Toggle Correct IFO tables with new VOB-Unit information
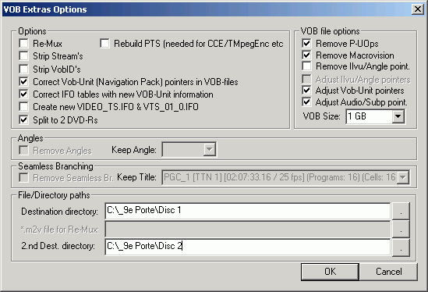This screenshot has width=428, height=292. [23, 94]
